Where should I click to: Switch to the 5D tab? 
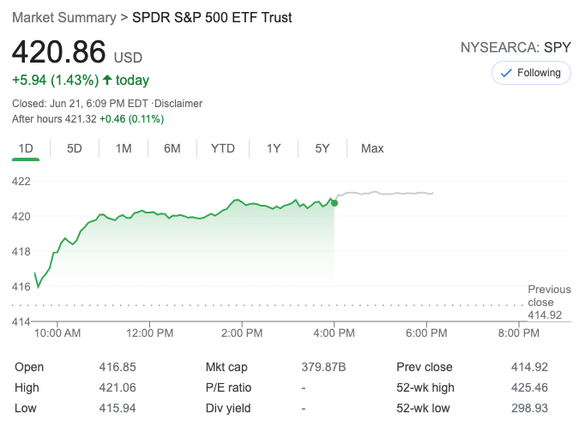point(75,148)
